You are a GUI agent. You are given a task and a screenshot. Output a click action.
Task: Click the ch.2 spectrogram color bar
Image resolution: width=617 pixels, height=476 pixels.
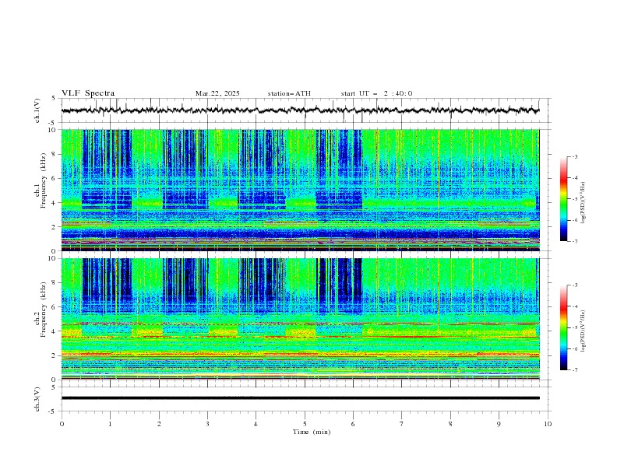point(563,327)
